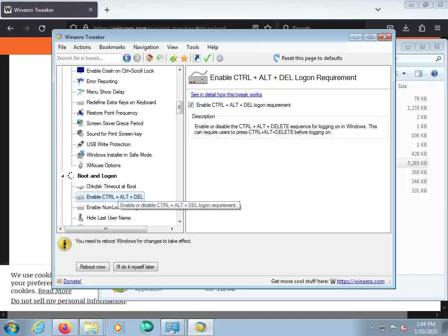Click the help question mark in Explorer window
Image resolution: width=448 pixels, height=336 pixels.
coord(434,73)
